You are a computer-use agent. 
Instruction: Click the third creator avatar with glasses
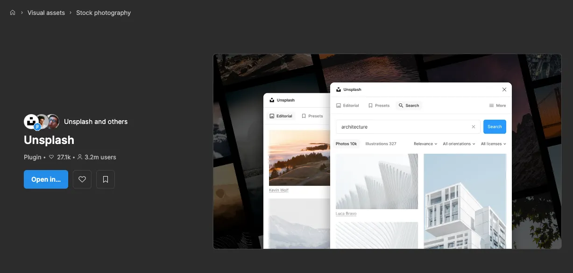coord(53,121)
